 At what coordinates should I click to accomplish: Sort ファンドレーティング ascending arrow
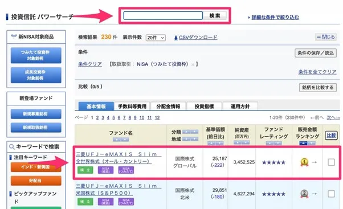click(x=270, y=143)
